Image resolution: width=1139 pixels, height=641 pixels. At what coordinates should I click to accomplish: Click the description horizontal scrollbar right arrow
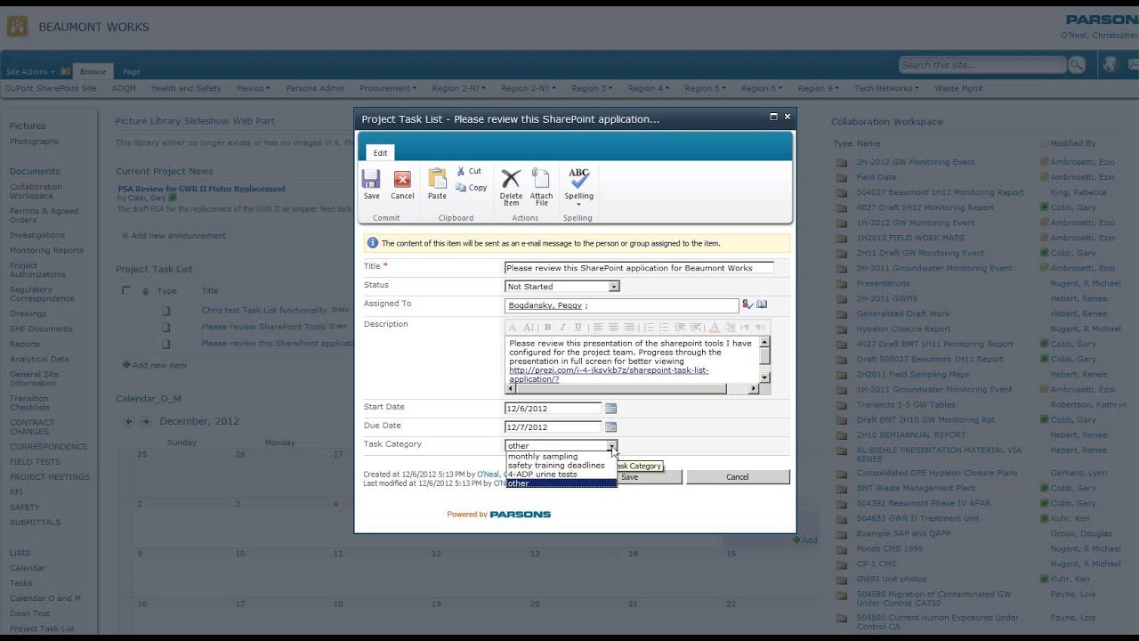click(x=754, y=388)
